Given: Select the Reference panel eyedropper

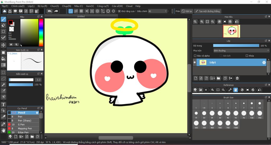Looking at the screenshot, I should 230,90.
